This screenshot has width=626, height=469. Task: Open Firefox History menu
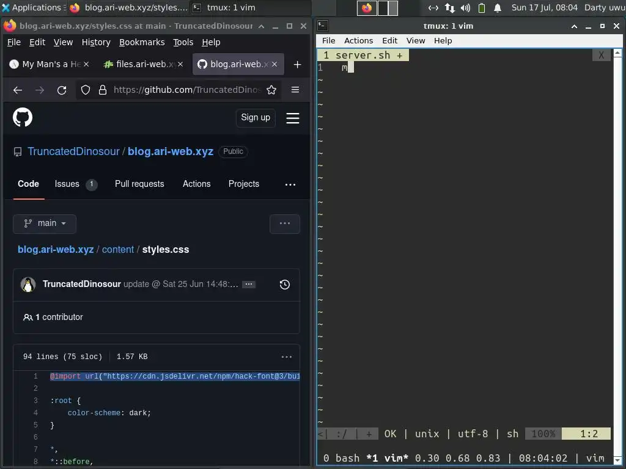(x=96, y=42)
